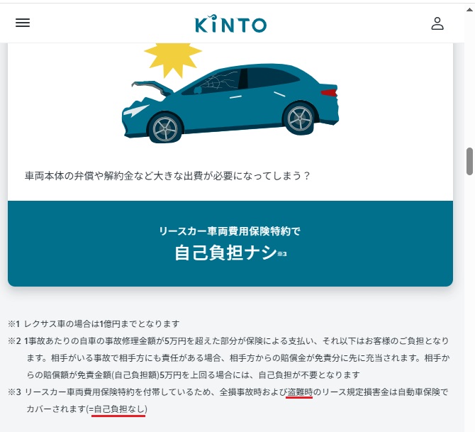Viewport: 475px width, 432px height.
Task: Click the open hood of the car
Action: 152,88
